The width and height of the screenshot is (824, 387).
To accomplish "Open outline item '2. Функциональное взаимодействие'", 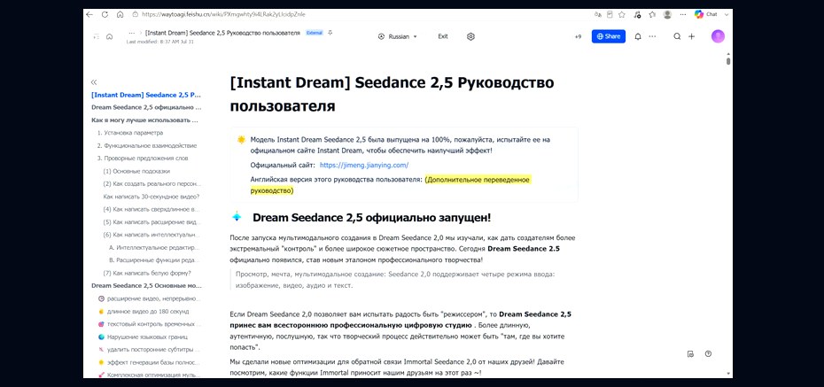I will pyautogui.click(x=147, y=145).
